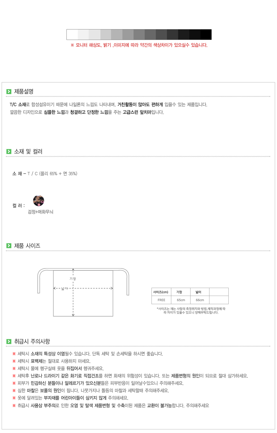Click the 취급시 주의사항 heading text
277x433 pixels.
32,342
